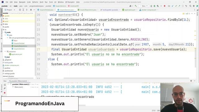This screenshot has height=112, width=199.
Task: Switch to application.yml editor tab
Action: click(x=130, y=10)
